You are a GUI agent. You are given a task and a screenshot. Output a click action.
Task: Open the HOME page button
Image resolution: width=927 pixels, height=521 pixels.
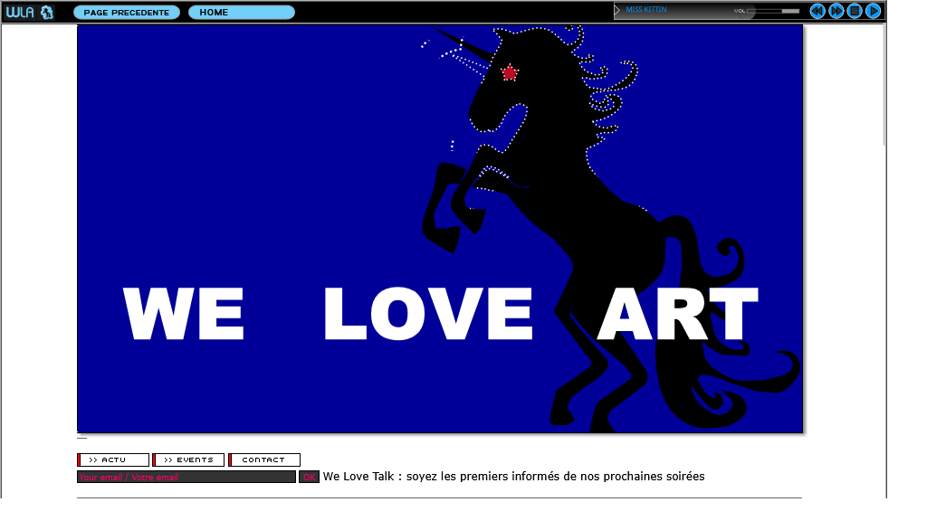click(x=241, y=13)
